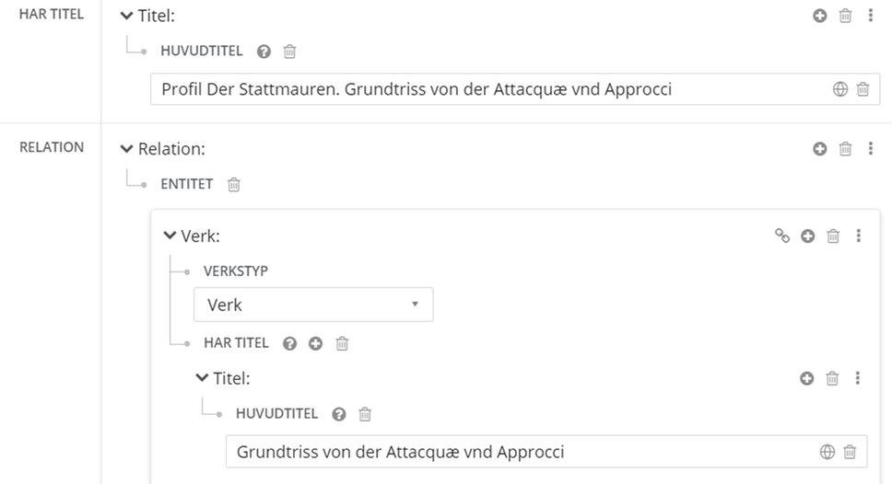Delete the Relation entity with trash icon
892x484 pixels.
[845, 148]
